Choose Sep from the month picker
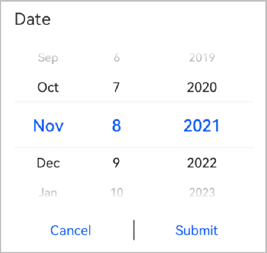 click(x=48, y=58)
